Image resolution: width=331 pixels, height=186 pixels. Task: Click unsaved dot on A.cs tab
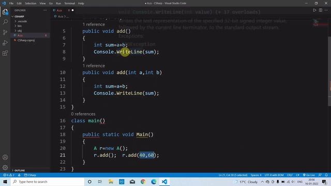click(72, 10)
